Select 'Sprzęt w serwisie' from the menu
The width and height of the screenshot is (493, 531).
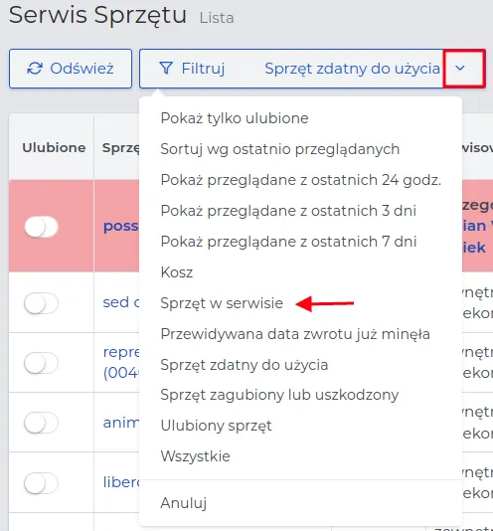(222, 303)
